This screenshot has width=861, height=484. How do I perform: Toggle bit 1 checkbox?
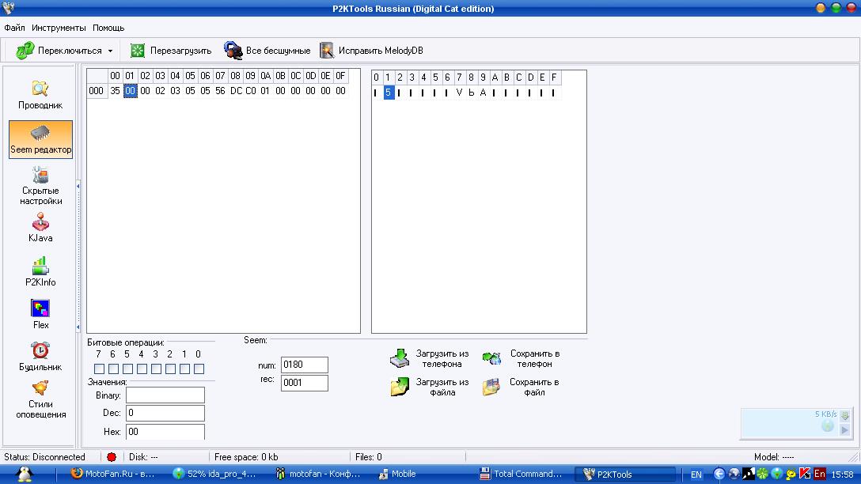(x=185, y=369)
